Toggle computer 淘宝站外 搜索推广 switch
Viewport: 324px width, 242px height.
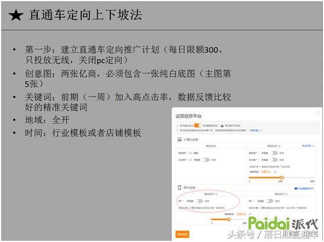pyautogui.click(x=273, y=153)
